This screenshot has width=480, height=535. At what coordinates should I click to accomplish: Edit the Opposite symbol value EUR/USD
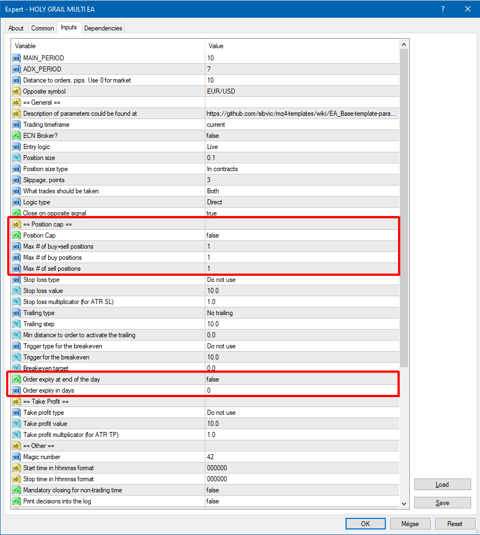[302, 91]
